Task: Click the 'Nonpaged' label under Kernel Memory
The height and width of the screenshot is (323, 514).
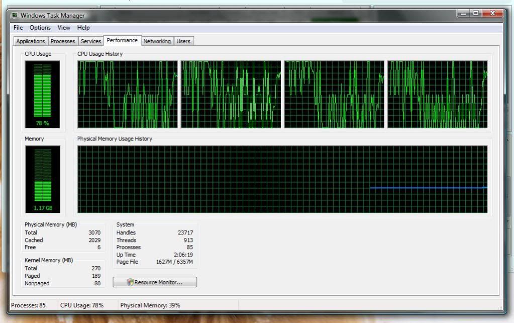Action: pos(37,284)
